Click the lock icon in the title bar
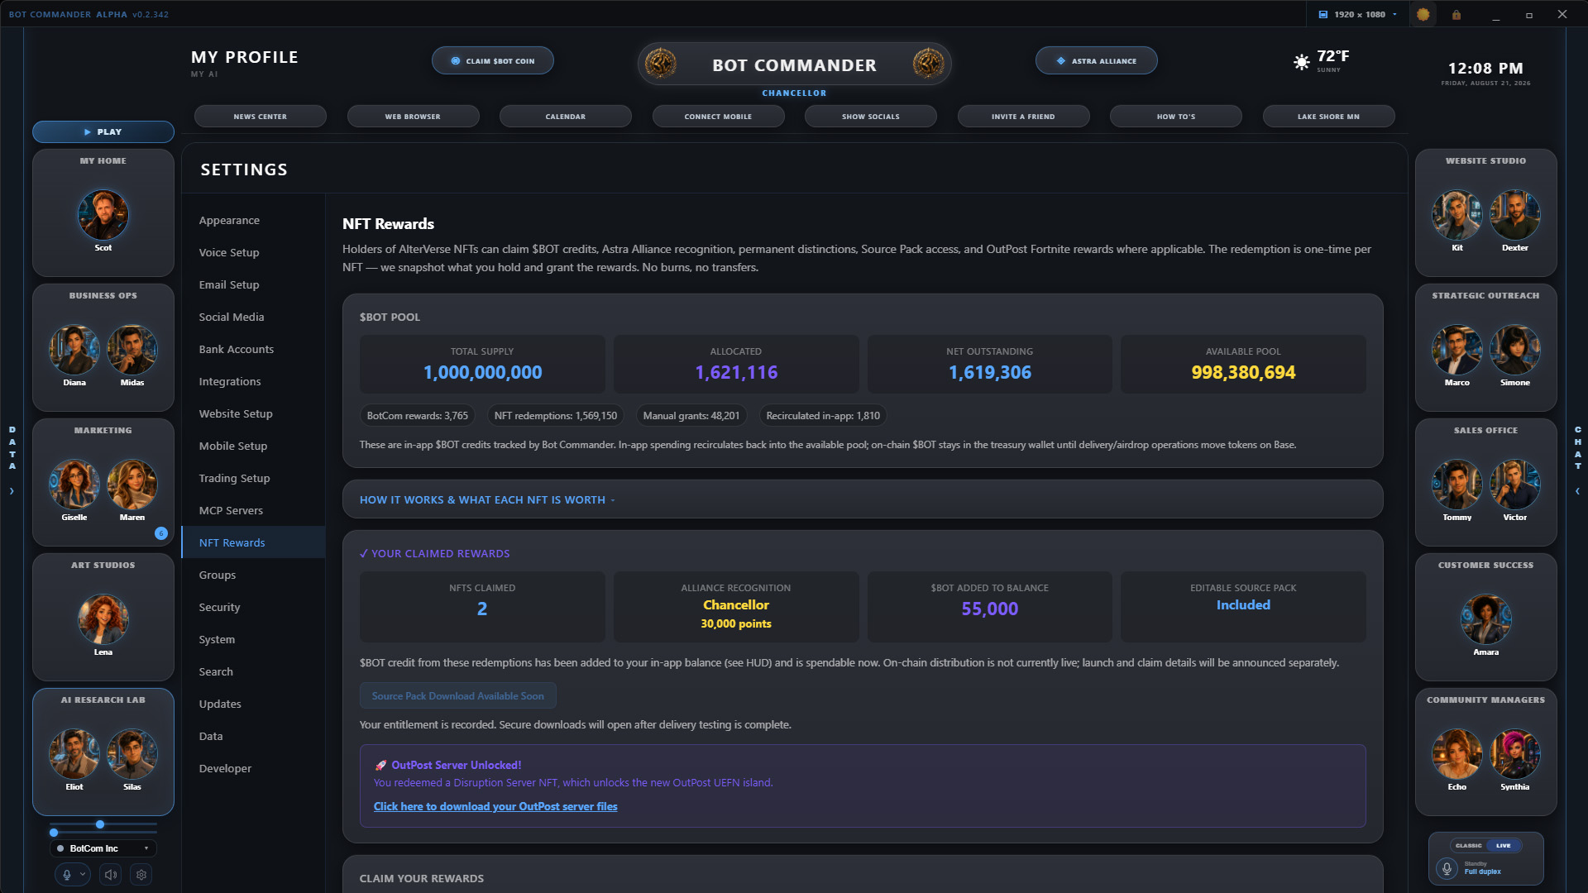Screen dimensions: 1588x893 1456,14
